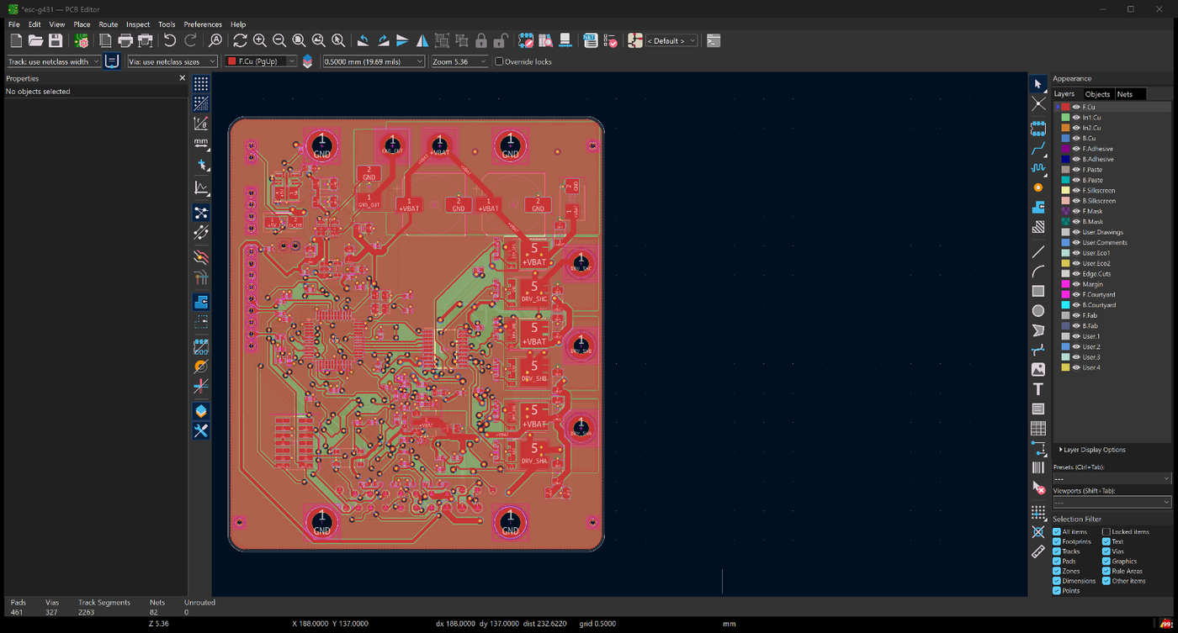The height and width of the screenshot is (633, 1178).
Task: Uncheck the Tracks filter checkbox
Action: pyautogui.click(x=1057, y=551)
